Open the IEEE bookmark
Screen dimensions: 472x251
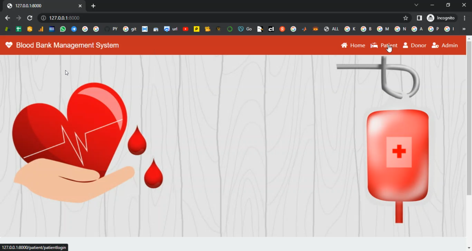pyautogui.click(x=52, y=29)
